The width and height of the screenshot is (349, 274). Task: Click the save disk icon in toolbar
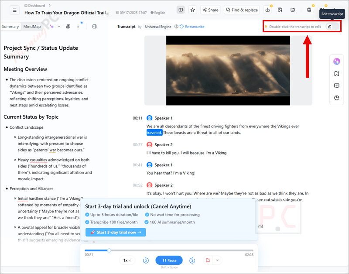point(309,10)
